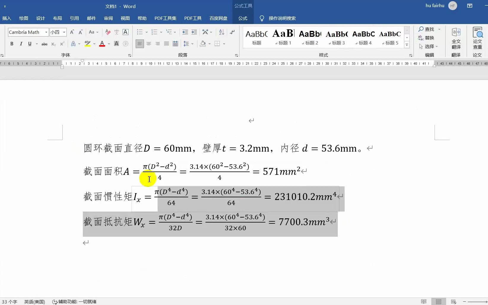Apply red font color

click(102, 44)
